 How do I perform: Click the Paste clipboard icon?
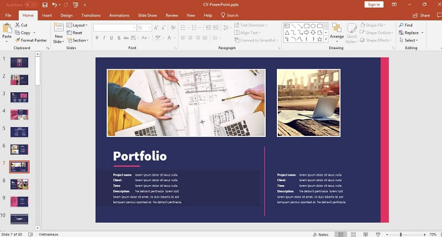click(7, 30)
